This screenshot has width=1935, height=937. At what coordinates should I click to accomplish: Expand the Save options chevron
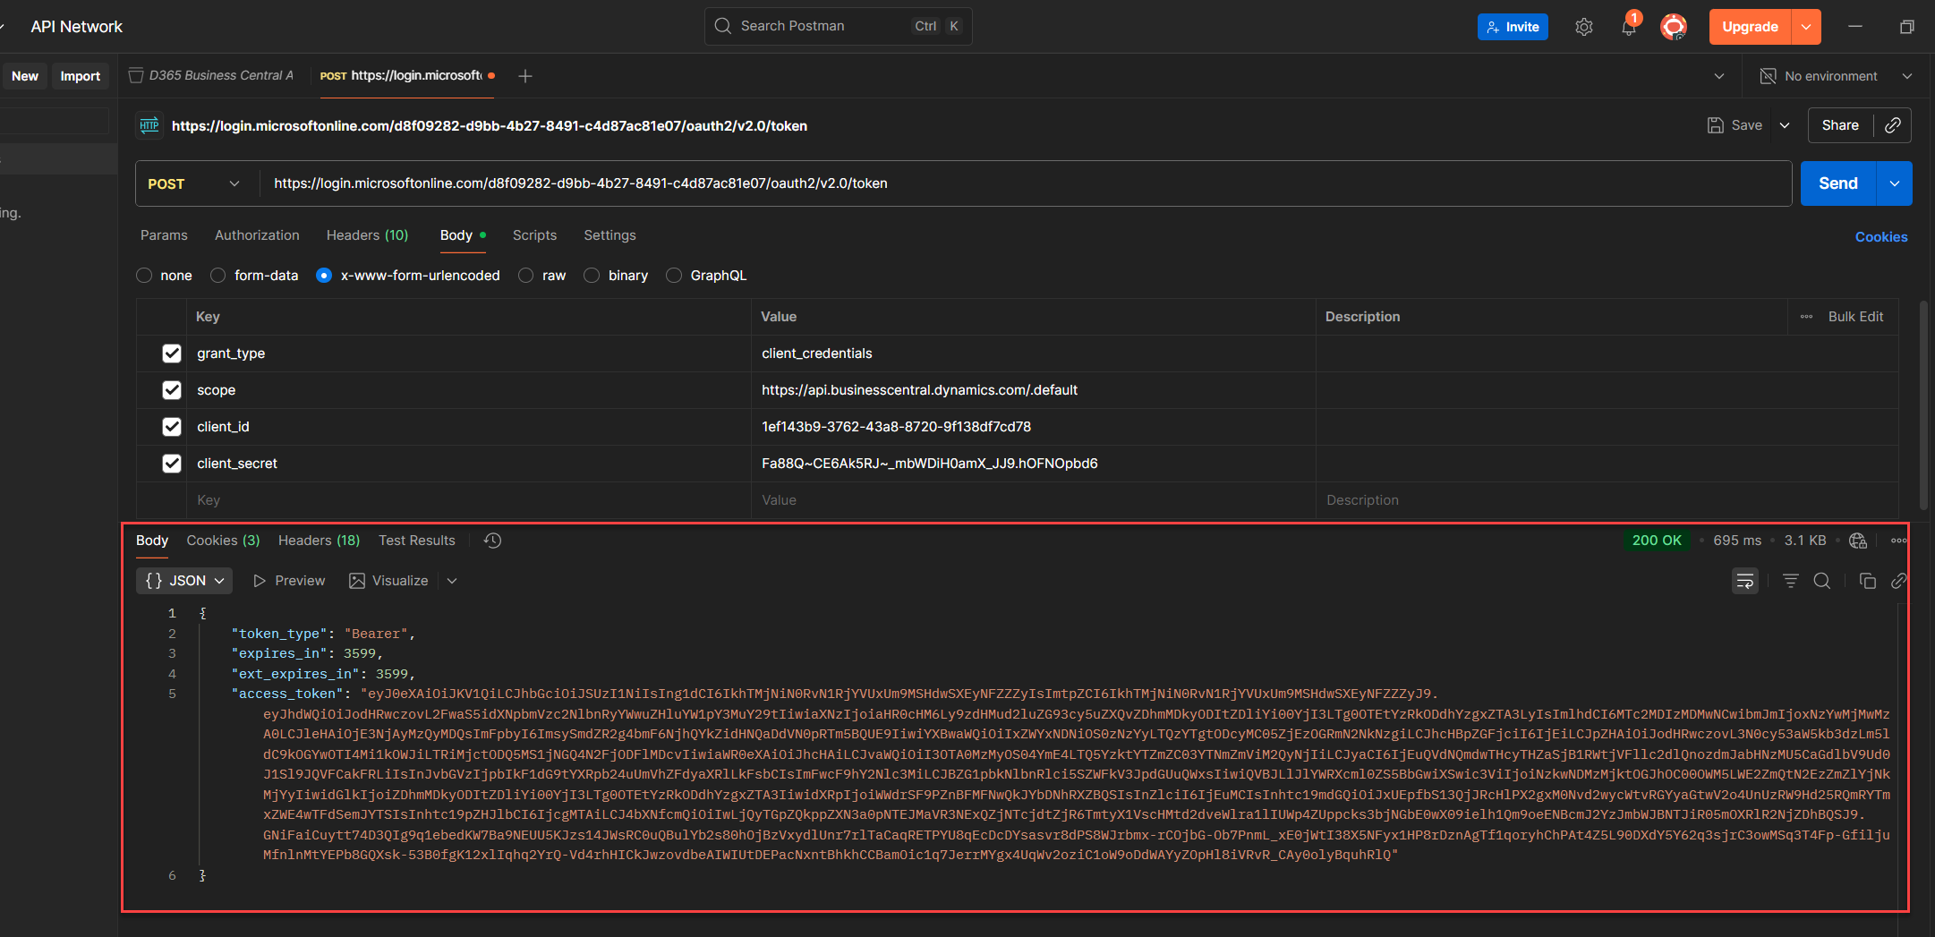tap(1785, 125)
